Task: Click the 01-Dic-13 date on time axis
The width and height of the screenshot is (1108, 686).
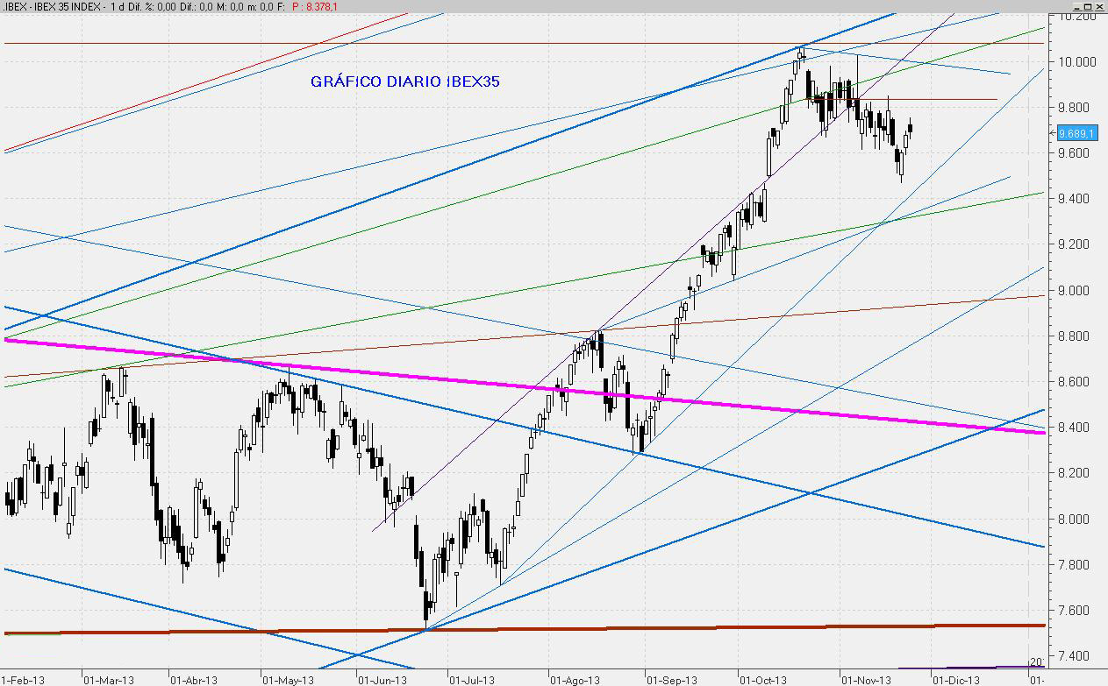Action: [954, 679]
